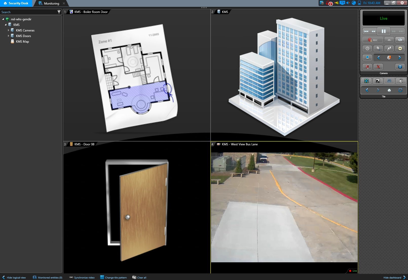Screen dimensions: 408x280
Task: Go back to previous tile content
Action: coord(367,90)
